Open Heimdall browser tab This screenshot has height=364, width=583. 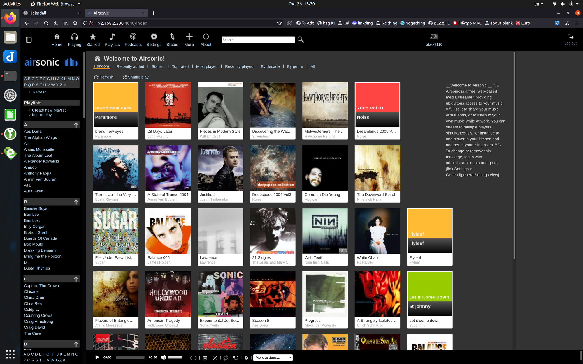(x=52, y=13)
